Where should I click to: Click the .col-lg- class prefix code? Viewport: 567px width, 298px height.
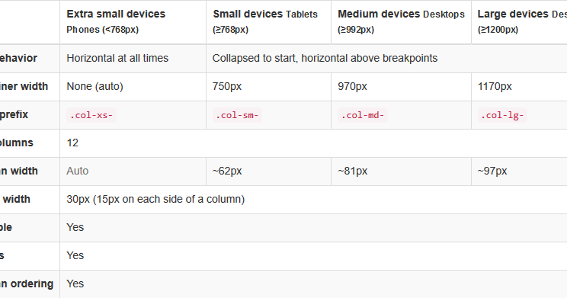pos(502,115)
